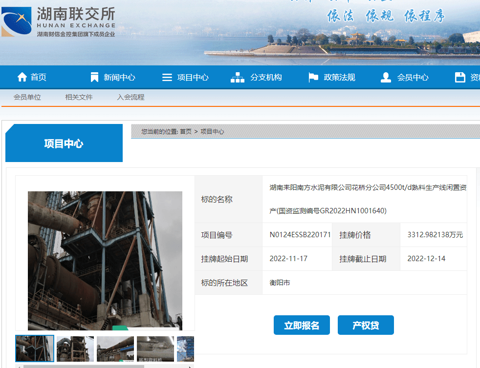Click the org-chart icon beside 分支机构

pos(238,77)
